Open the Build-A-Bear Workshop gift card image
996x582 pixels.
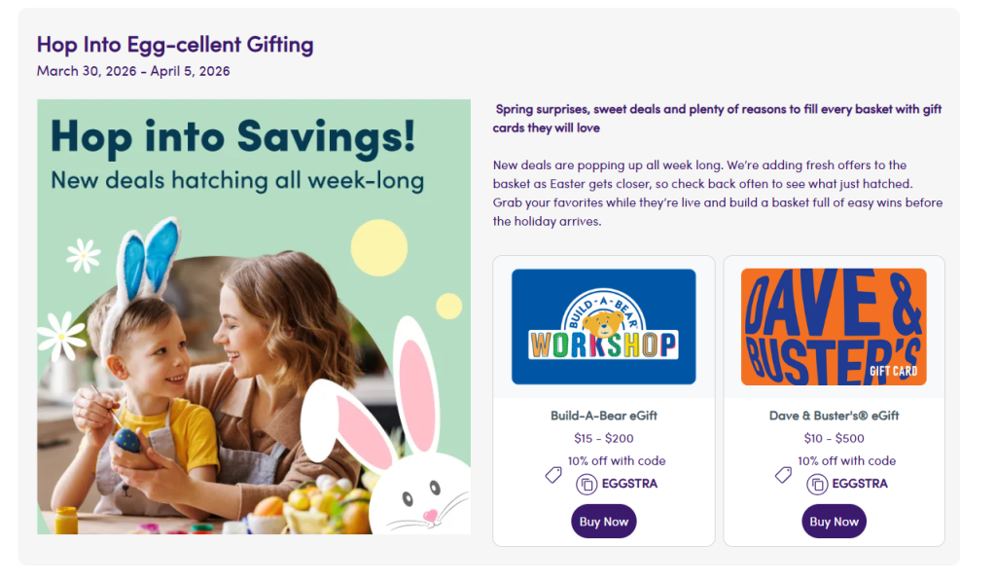tap(603, 327)
